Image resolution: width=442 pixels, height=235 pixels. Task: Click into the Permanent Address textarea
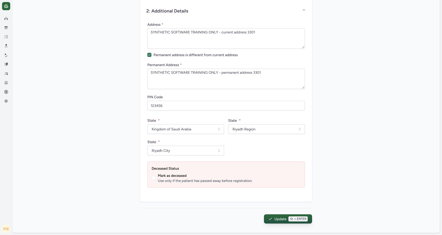(226, 79)
